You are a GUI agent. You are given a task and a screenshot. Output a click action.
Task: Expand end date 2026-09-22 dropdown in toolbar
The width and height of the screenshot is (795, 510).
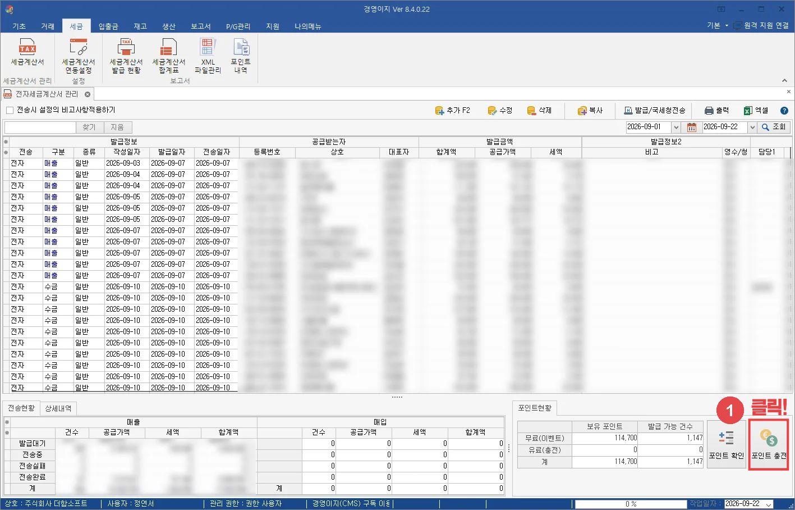click(752, 128)
